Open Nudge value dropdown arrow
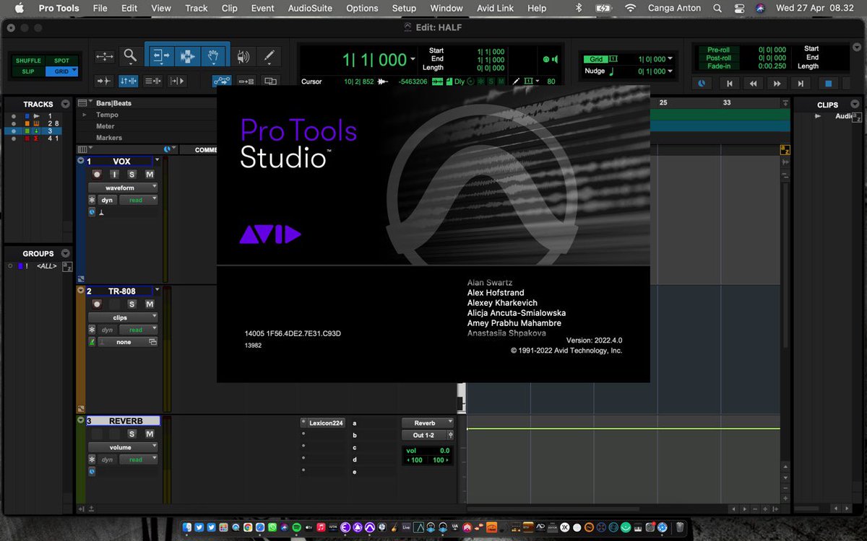This screenshot has width=867, height=541. pyautogui.click(x=670, y=71)
